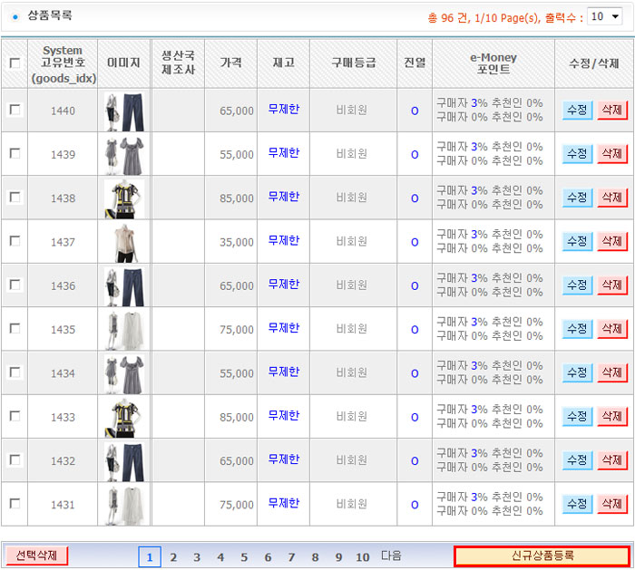Go to page 9
This screenshot has width=635, height=570.
(339, 557)
